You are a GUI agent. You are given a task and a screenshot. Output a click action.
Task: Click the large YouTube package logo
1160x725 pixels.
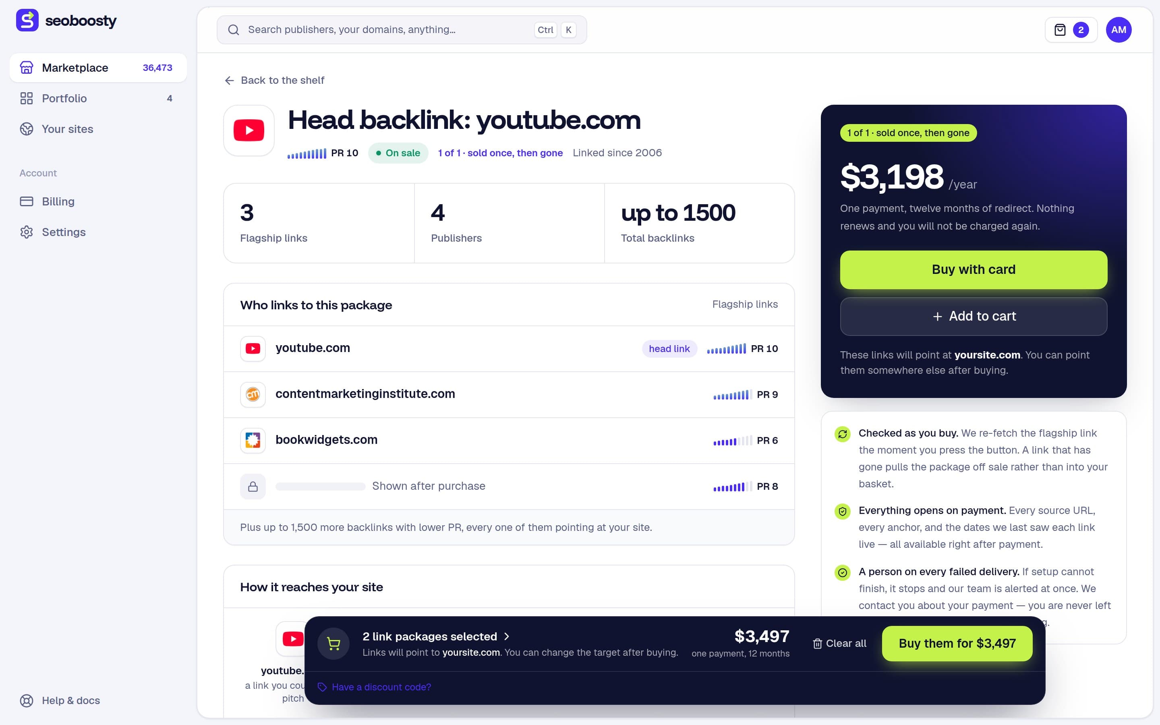(x=249, y=130)
